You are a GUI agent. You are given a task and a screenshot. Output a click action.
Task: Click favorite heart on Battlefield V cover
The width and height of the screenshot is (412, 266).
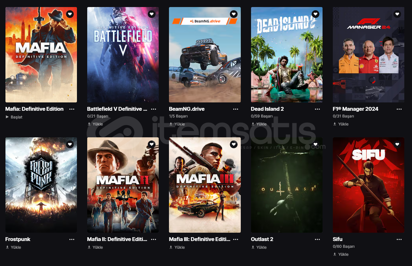coord(152,14)
